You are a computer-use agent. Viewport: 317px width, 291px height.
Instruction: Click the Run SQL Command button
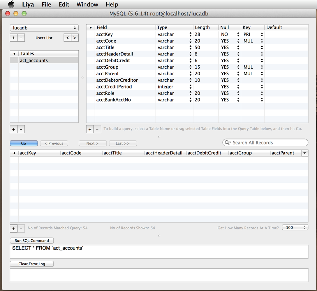click(x=32, y=241)
